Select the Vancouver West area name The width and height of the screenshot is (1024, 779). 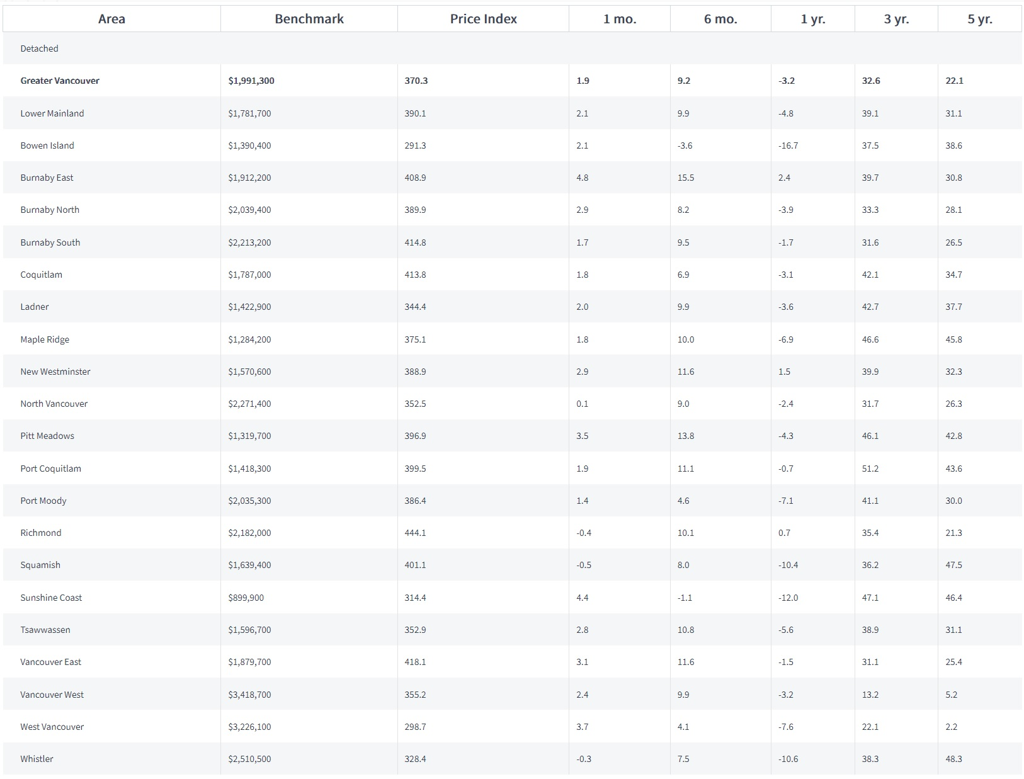[x=52, y=695]
